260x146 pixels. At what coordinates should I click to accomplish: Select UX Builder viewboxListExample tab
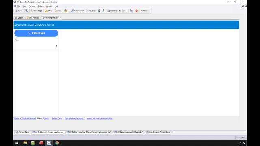(129, 132)
